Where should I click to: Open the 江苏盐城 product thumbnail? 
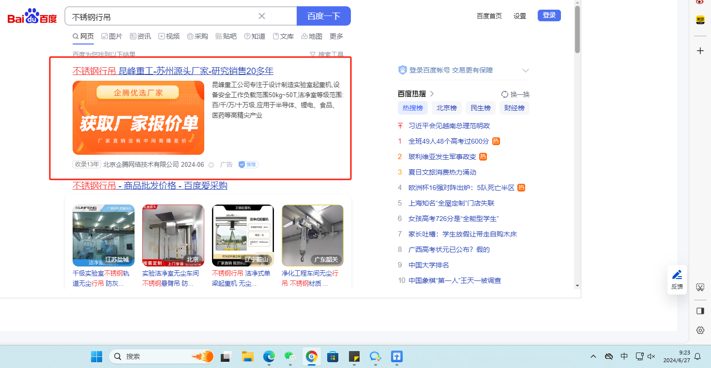click(104, 236)
